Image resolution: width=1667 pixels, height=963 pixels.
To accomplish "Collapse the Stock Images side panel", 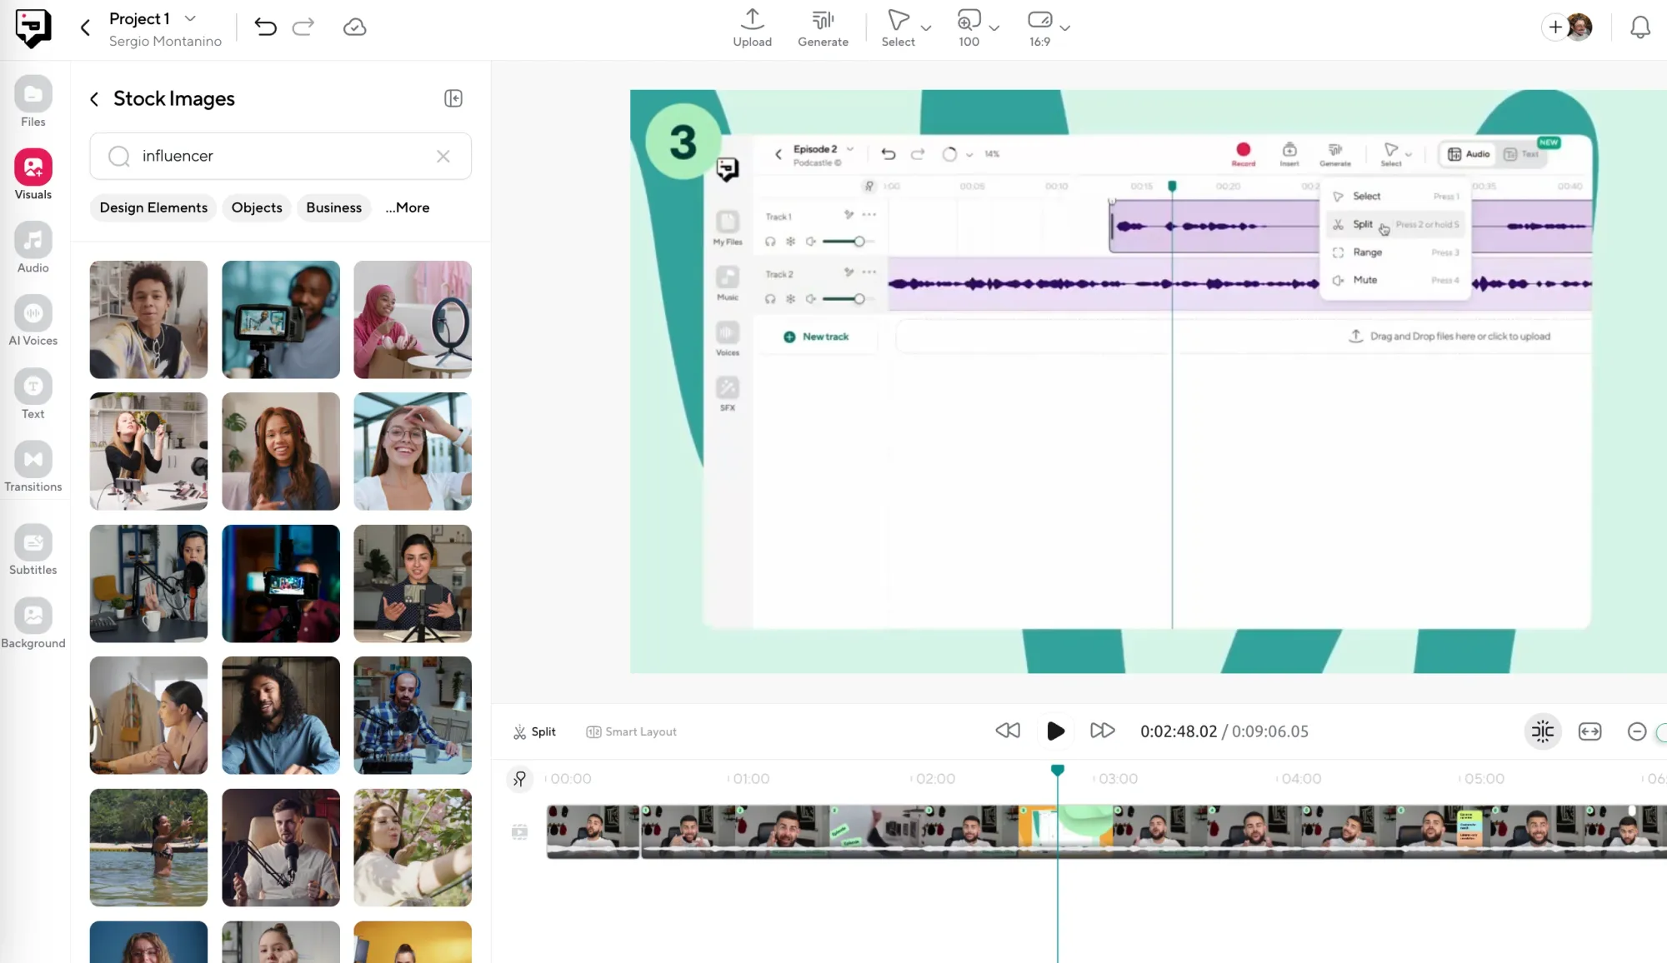I will coord(453,98).
